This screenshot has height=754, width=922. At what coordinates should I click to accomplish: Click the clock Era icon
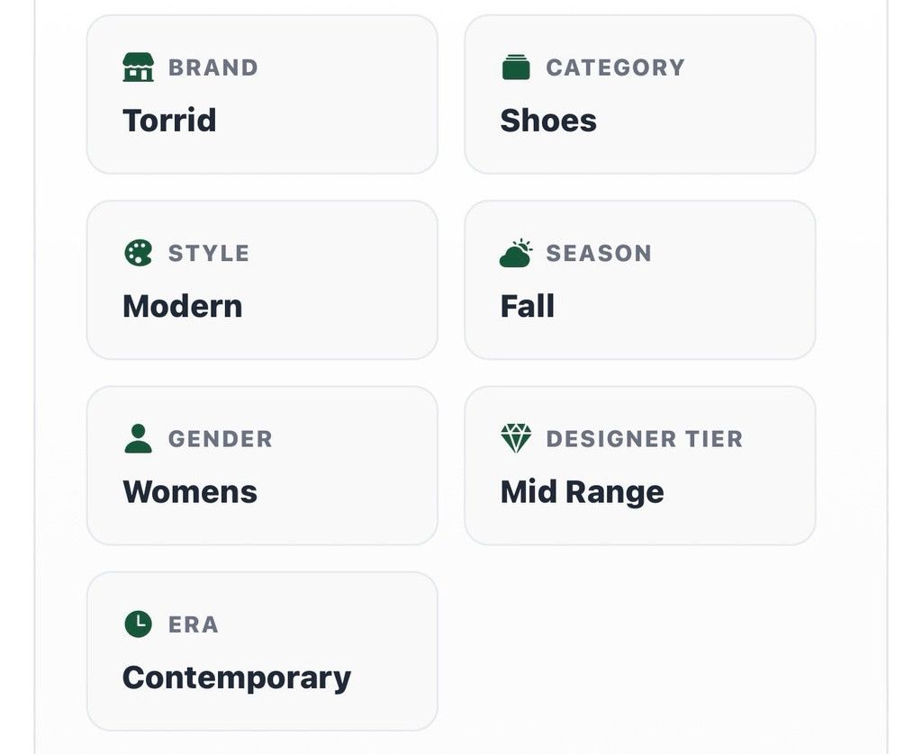138,624
